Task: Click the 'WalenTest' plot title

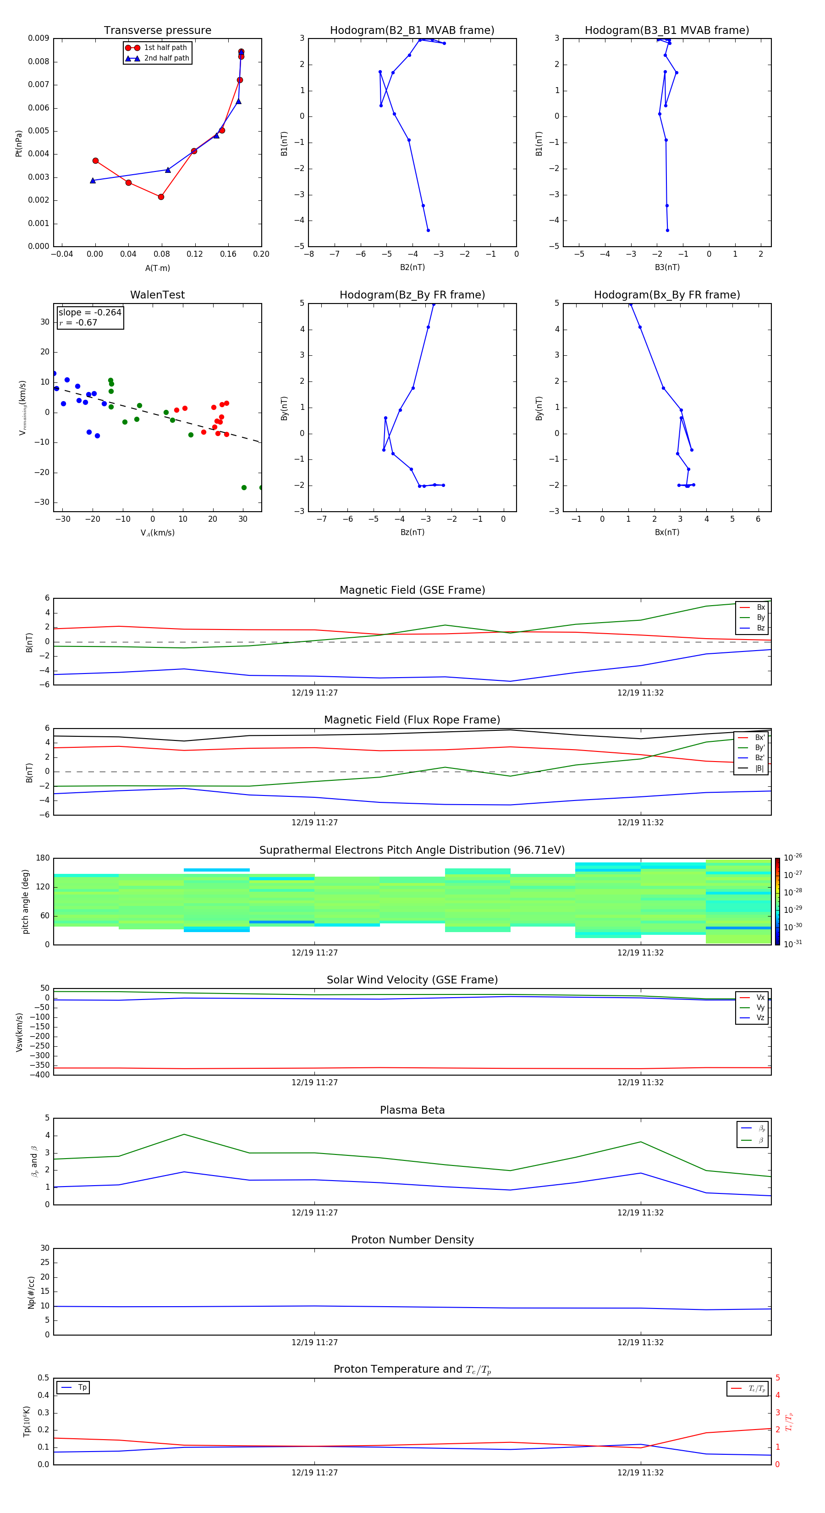Action: point(157,295)
